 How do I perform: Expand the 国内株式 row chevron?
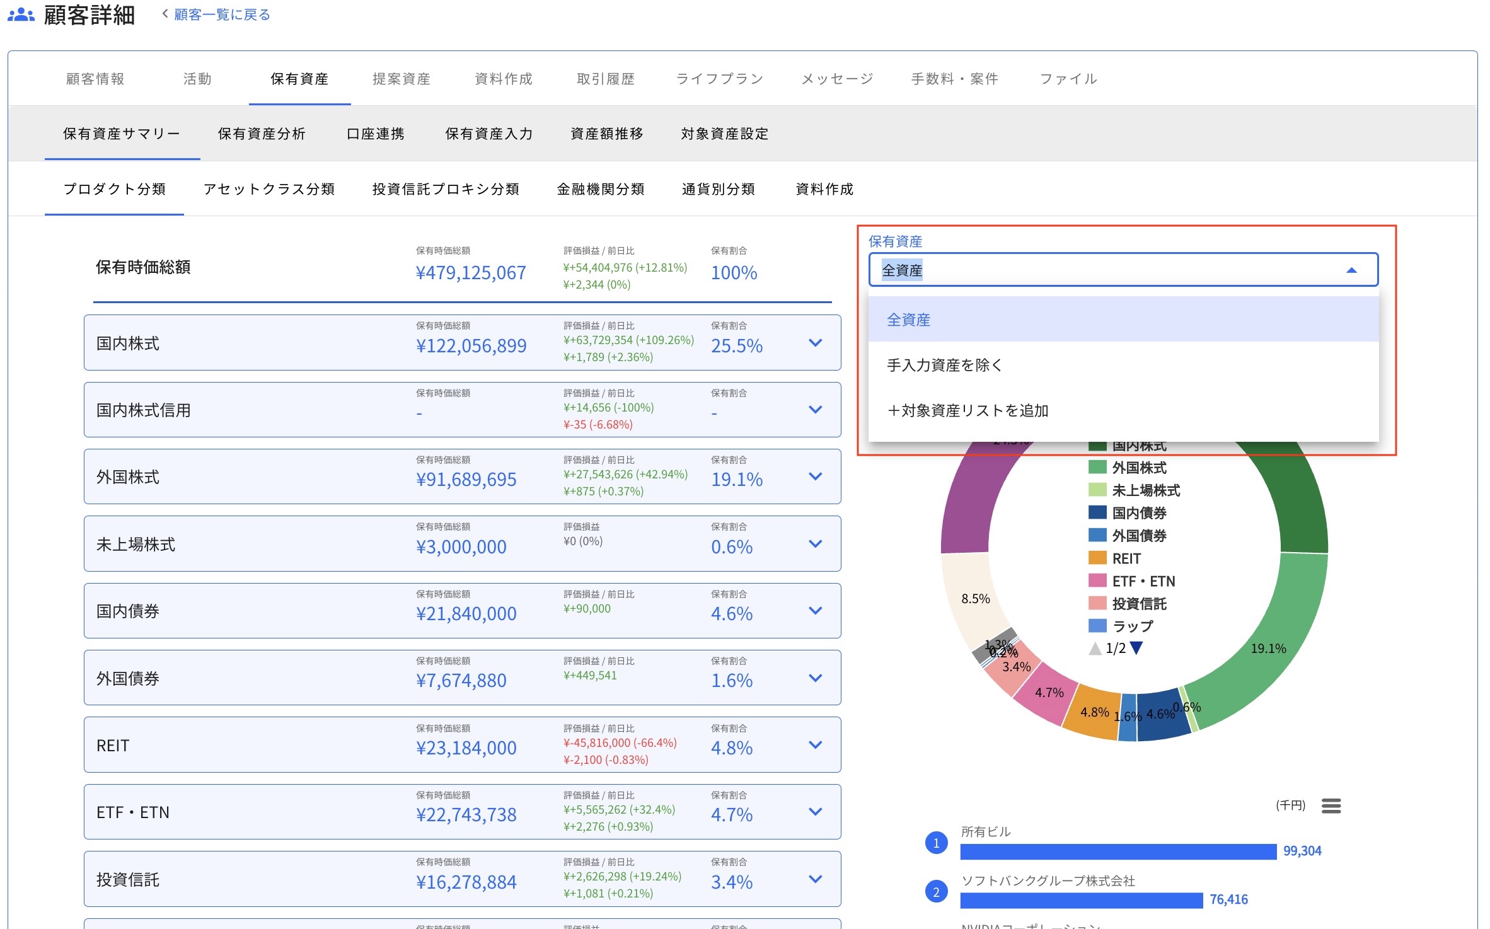(x=815, y=343)
